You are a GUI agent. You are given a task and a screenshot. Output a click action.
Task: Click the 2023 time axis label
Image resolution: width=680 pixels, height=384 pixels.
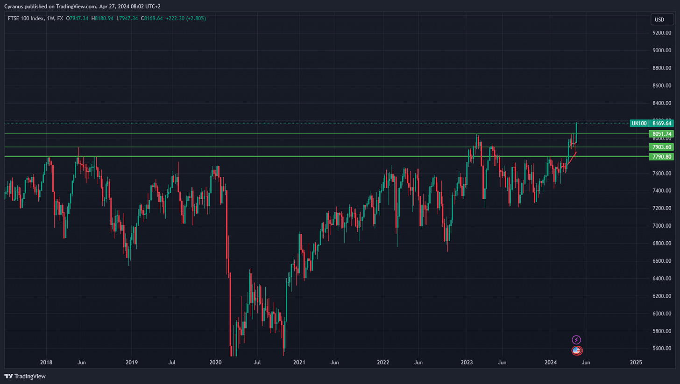(x=467, y=362)
